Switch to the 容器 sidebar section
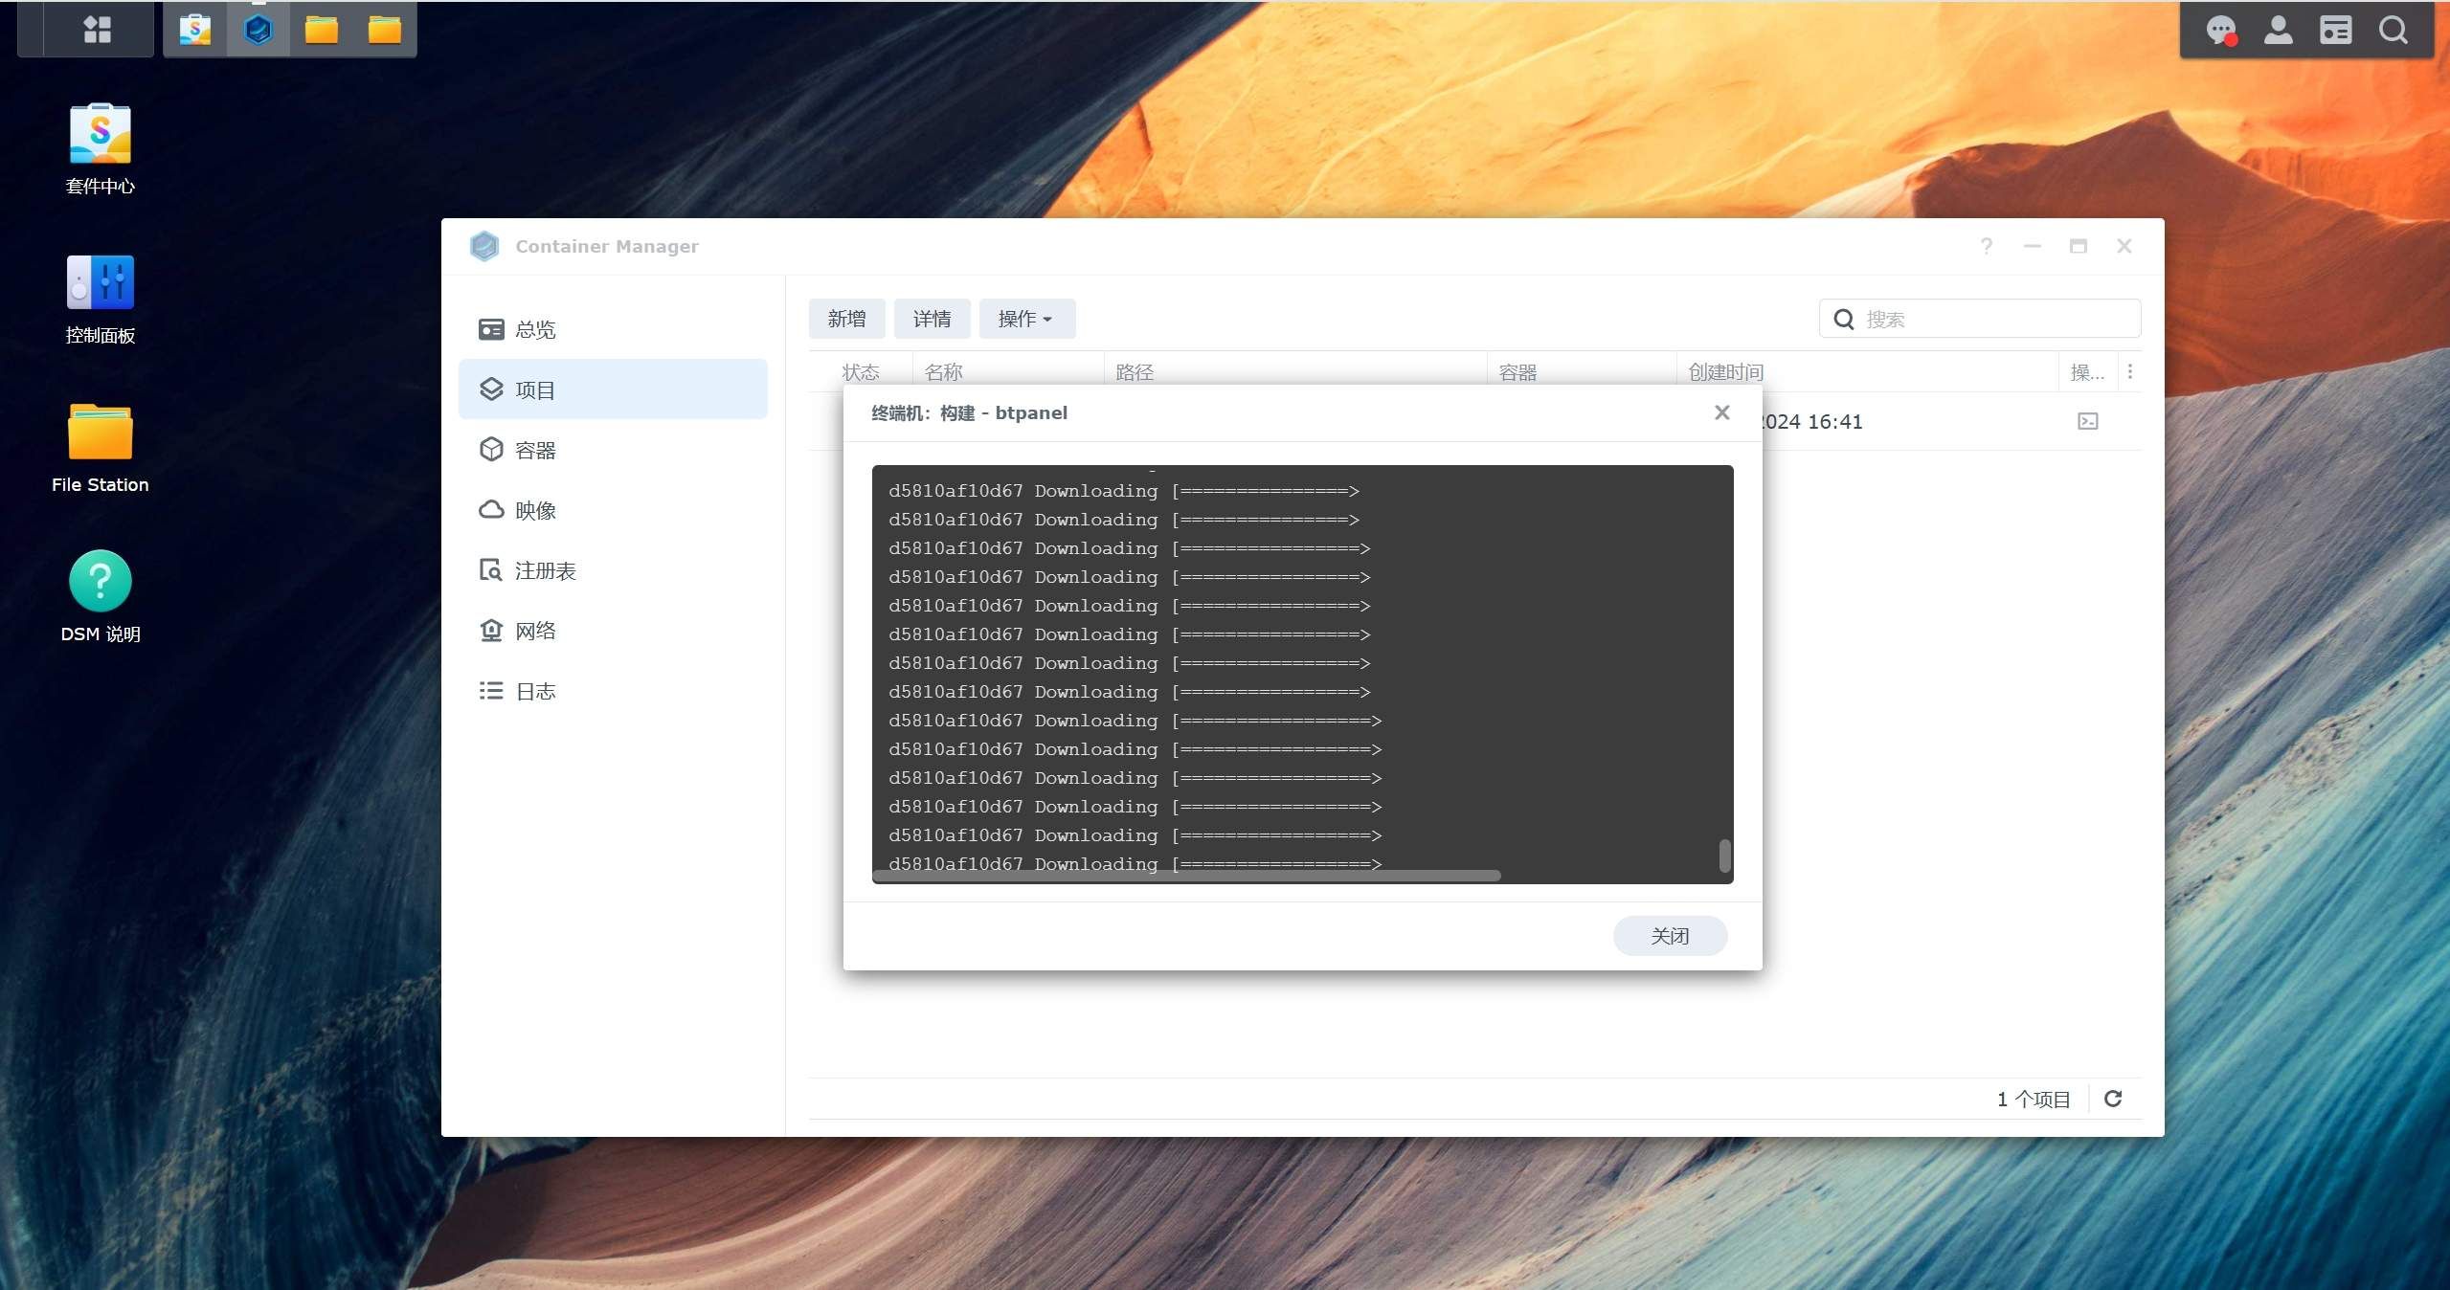Image resolution: width=2450 pixels, height=1290 pixels. [534, 450]
